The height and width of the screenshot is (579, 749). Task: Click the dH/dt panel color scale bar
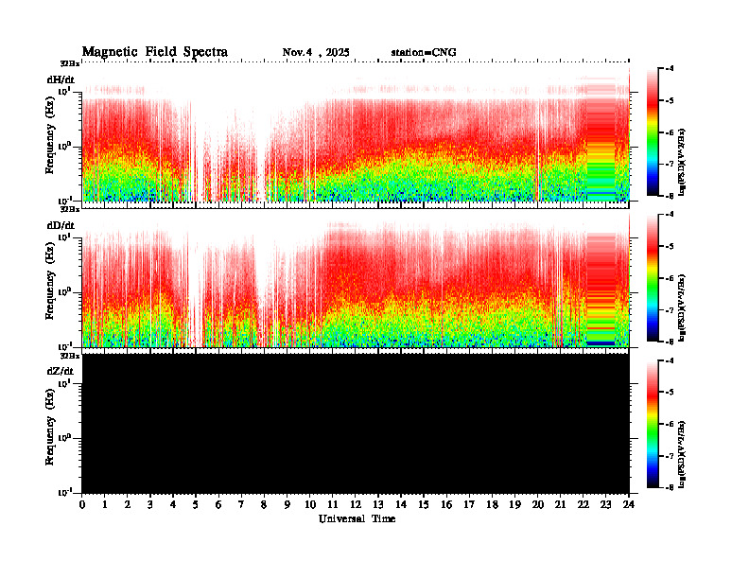[653, 132]
